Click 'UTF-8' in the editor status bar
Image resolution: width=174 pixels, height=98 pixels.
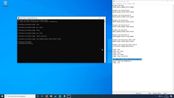tap(165, 93)
